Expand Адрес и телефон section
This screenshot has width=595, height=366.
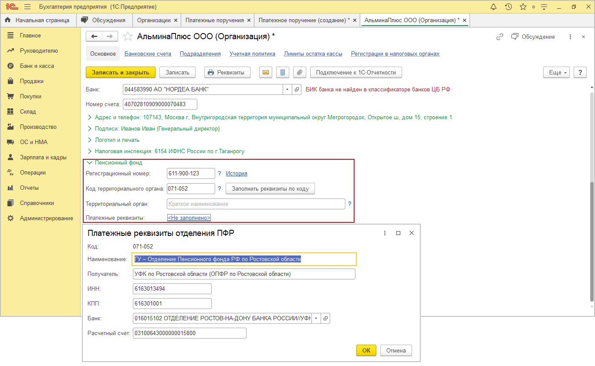(270, 118)
